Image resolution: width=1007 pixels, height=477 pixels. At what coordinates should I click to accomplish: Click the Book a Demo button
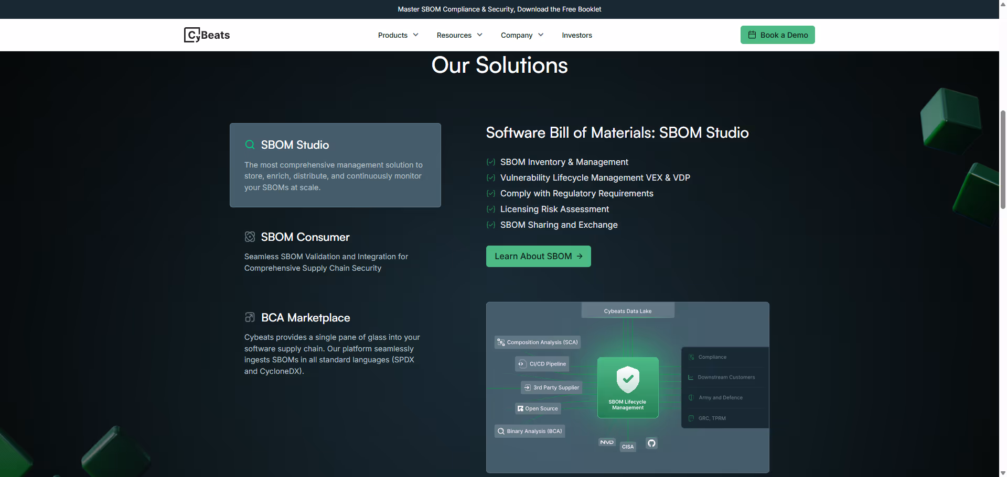[x=777, y=35]
